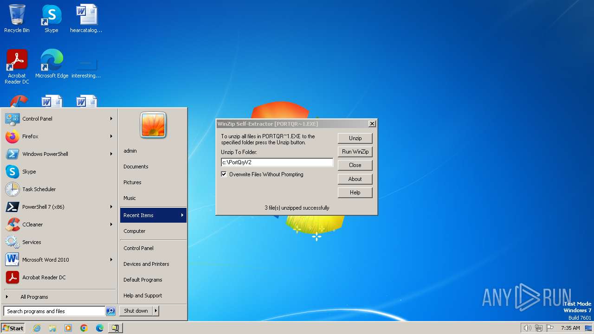Click the About button

(355, 179)
